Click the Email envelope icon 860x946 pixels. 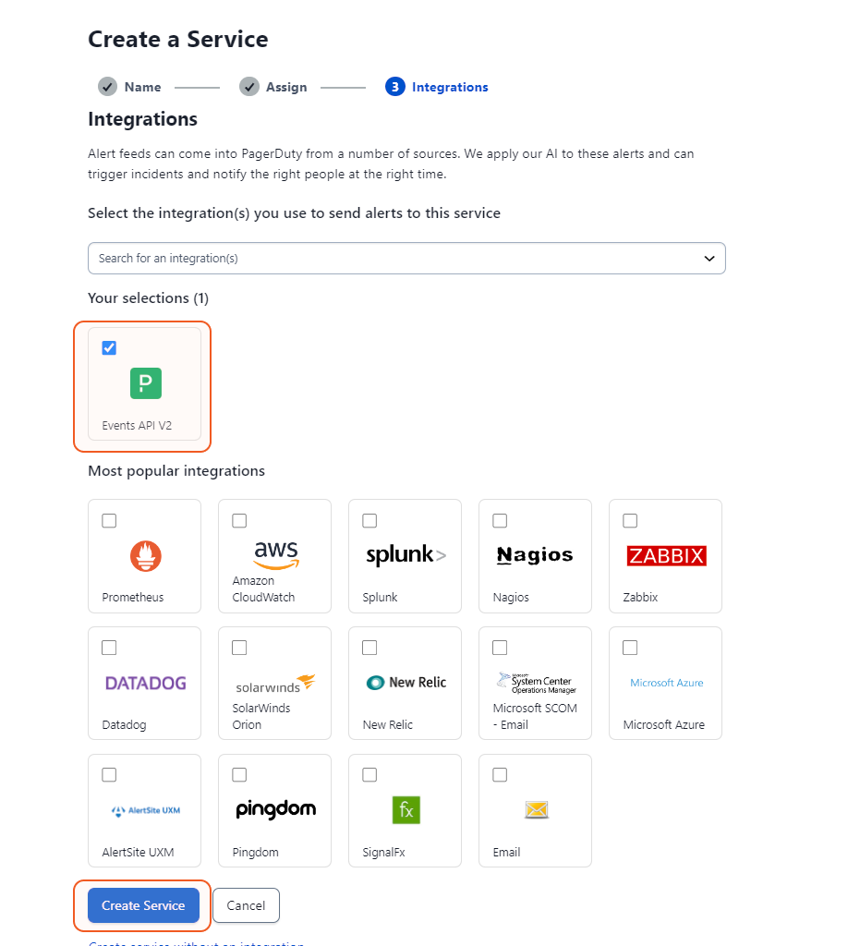536,810
